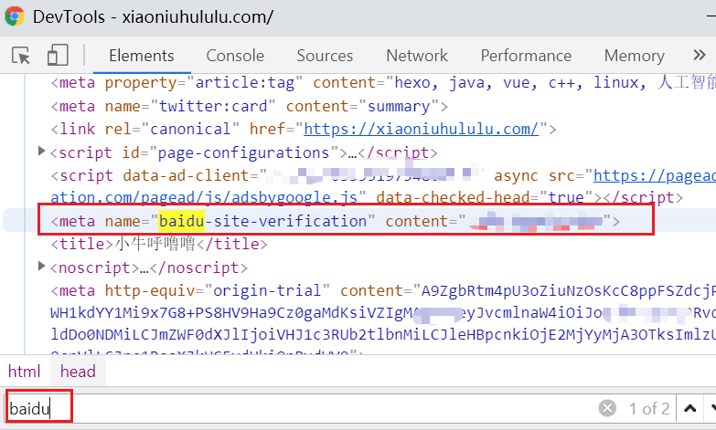The width and height of the screenshot is (716, 430).
Task: Go to previous search result arrow
Action: [690, 408]
